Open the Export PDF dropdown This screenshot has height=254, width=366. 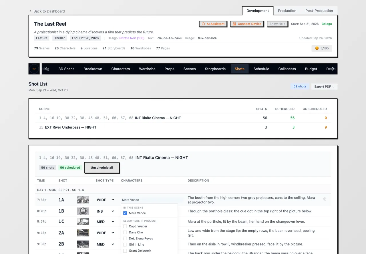tap(325, 87)
